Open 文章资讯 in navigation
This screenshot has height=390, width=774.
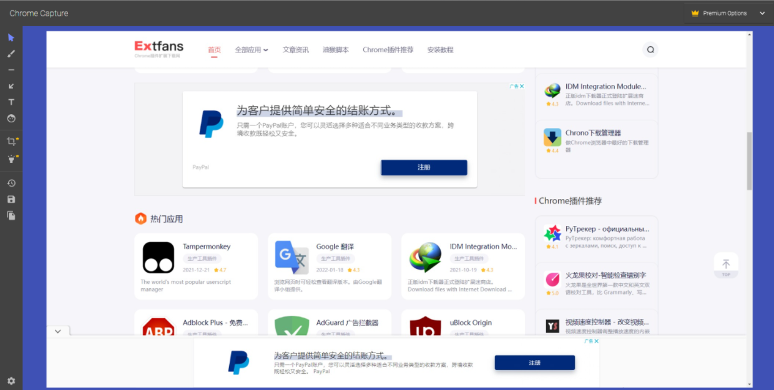295,50
